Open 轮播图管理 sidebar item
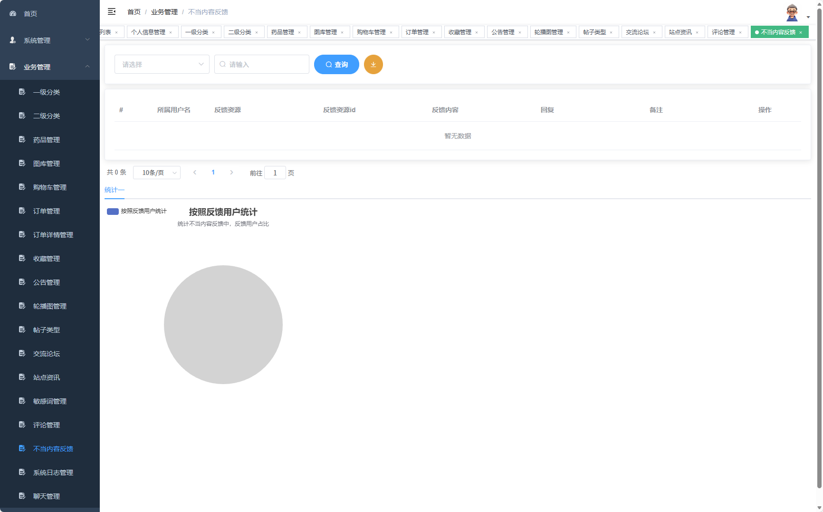Viewport: 823px width, 512px height. (x=49, y=306)
